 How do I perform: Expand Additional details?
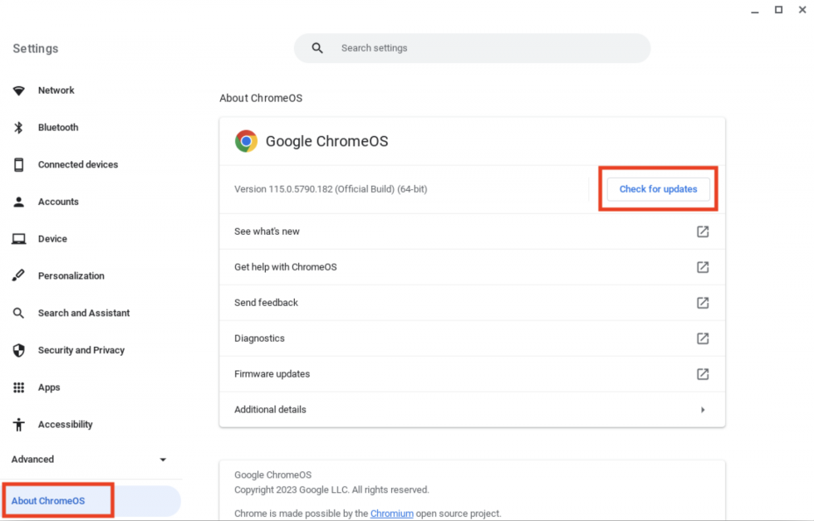click(702, 409)
